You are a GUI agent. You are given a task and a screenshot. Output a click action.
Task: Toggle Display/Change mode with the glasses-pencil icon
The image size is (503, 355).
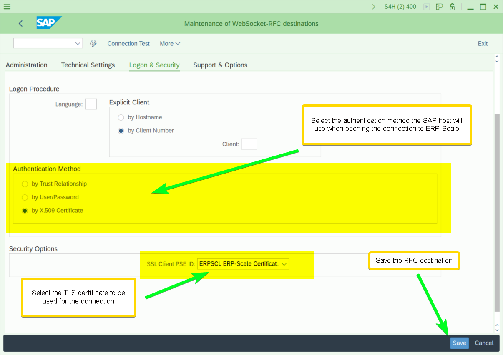pyautogui.click(x=93, y=44)
